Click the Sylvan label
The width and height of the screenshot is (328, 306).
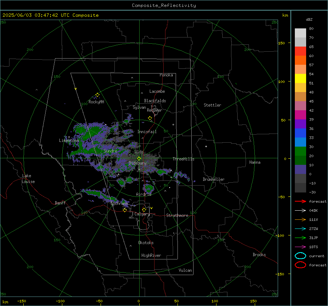[x=139, y=107]
